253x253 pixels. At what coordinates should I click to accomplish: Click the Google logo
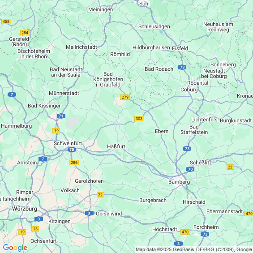tap(15, 248)
